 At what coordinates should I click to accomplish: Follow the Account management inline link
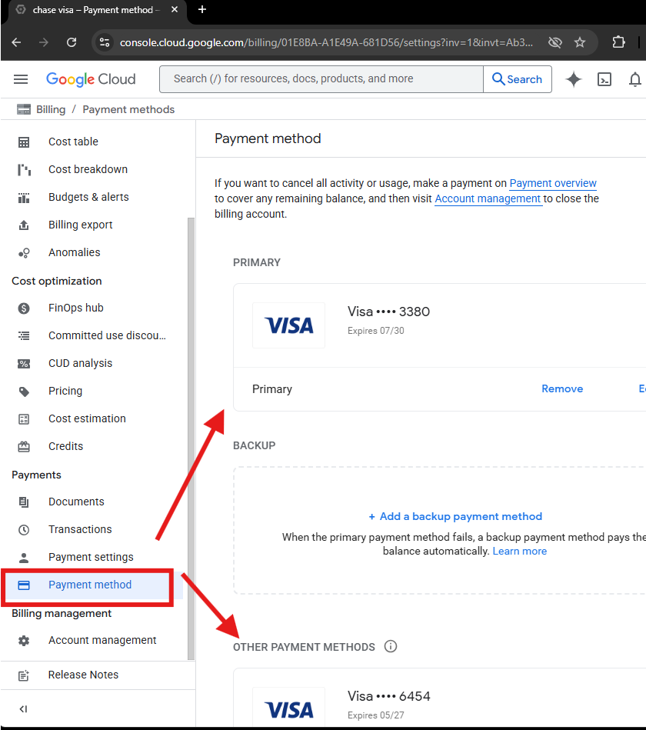(x=488, y=198)
